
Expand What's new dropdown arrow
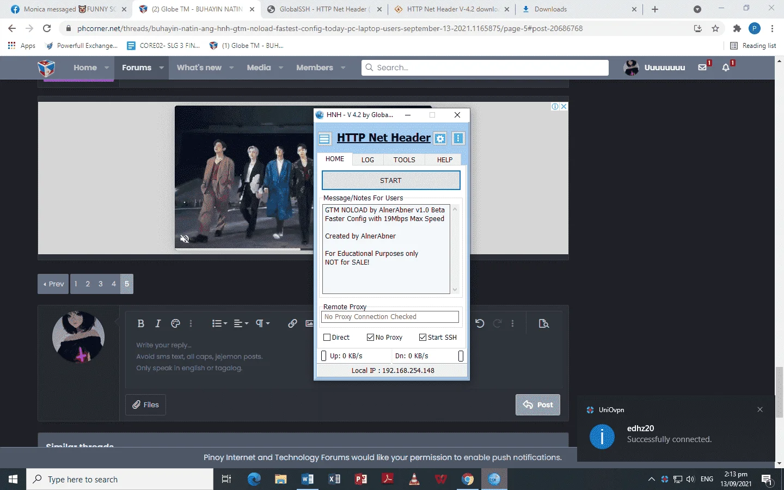tap(231, 68)
